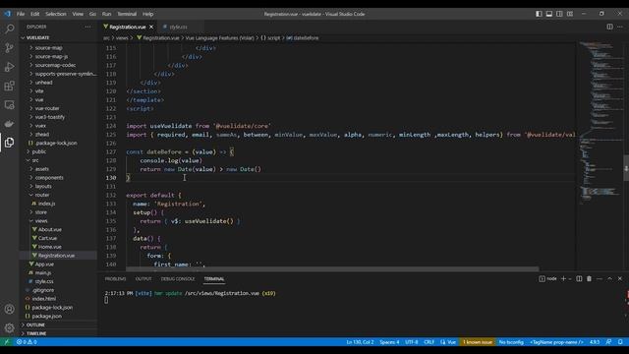Click the new terminal plus icon
Image resolution: width=629 pixels, height=354 pixels.
coord(563,278)
